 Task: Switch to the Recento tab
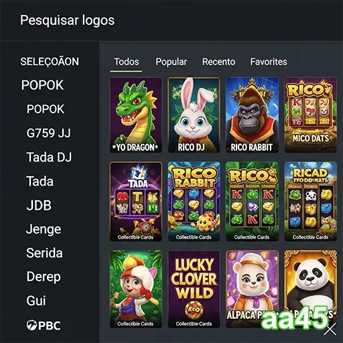[218, 62]
